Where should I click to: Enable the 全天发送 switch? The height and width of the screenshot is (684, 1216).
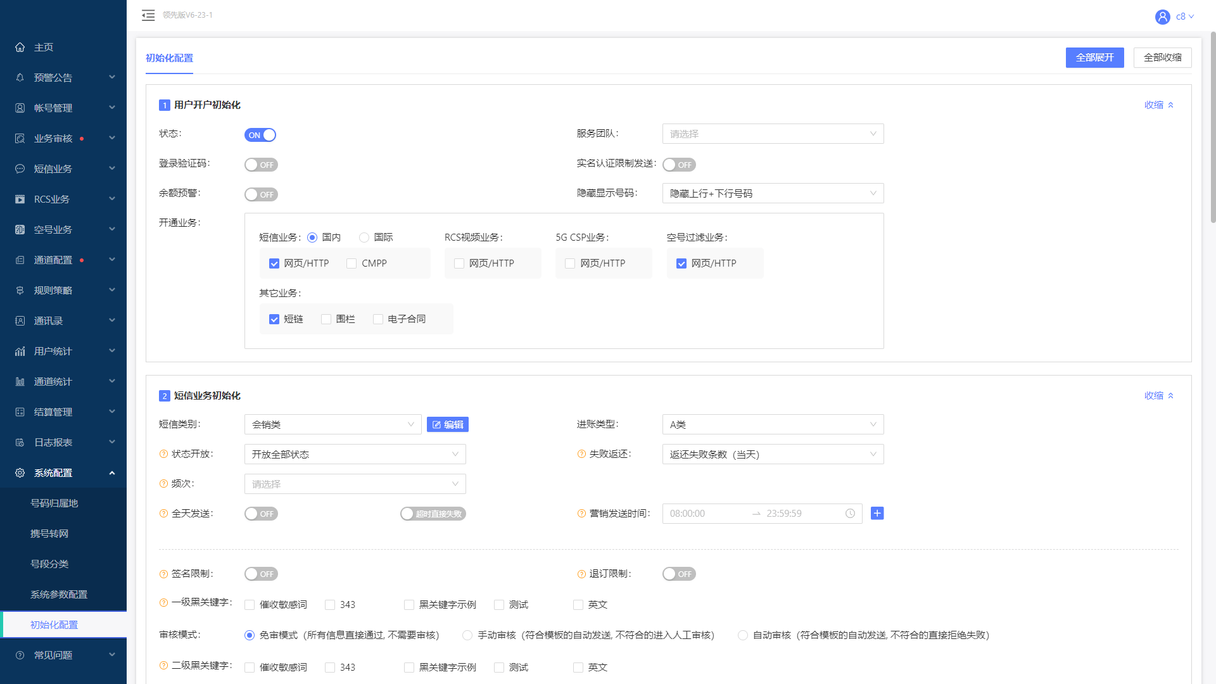pyautogui.click(x=261, y=514)
